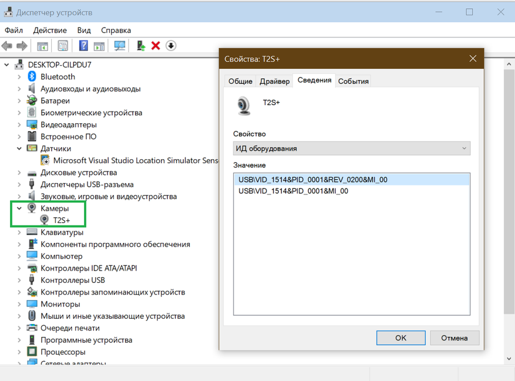The height and width of the screenshot is (381, 515).
Task: Close the Свойства: T2S+ dialog
Action: click(473, 59)
